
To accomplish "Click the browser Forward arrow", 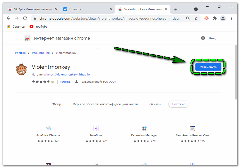I will click(x=17, y=19).
